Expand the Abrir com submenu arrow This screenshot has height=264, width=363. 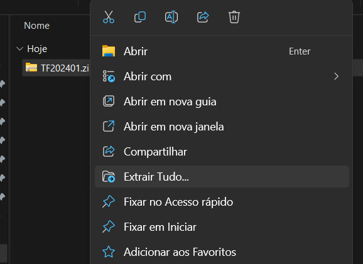click(337, 77)
